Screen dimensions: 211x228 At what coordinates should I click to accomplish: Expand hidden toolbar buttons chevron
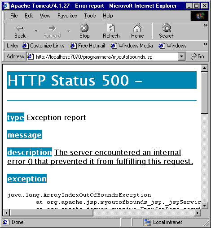pos(206,26)
